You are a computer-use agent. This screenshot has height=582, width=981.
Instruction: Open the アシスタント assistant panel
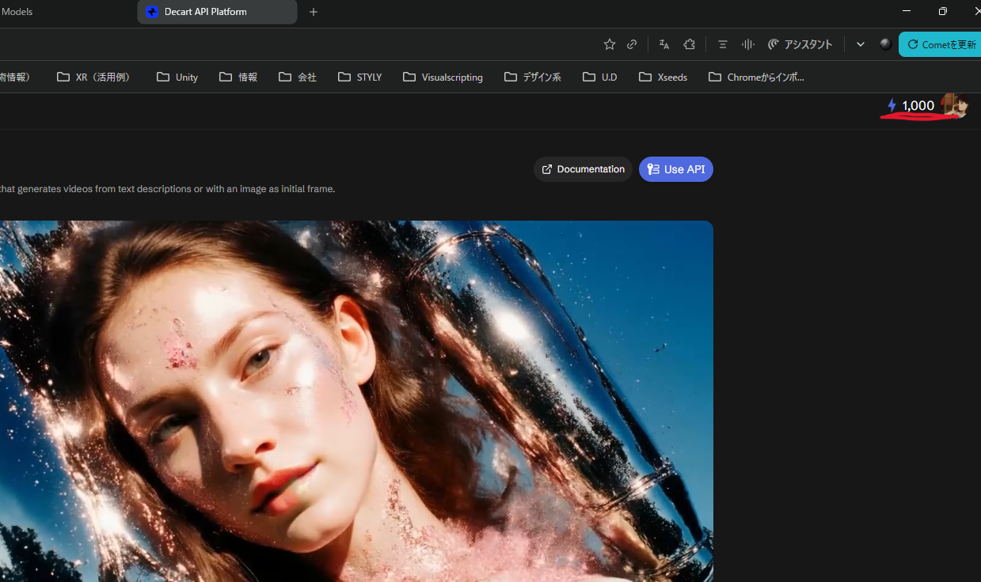pyautogui.click(x=800, y=44)
